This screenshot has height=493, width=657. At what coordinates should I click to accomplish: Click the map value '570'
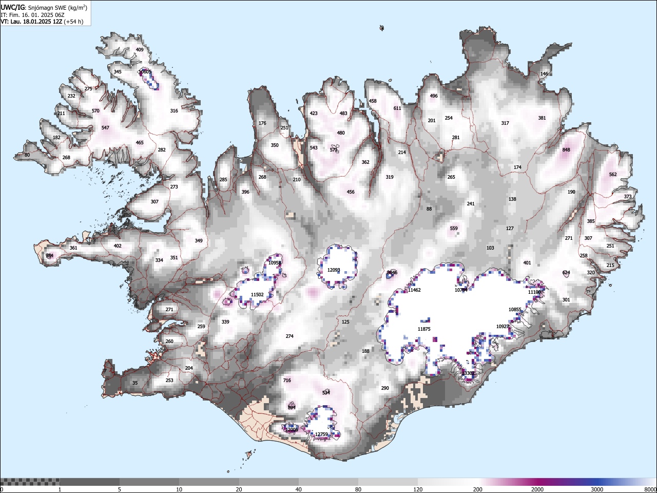pyautogui.click(x=95, y=111)
